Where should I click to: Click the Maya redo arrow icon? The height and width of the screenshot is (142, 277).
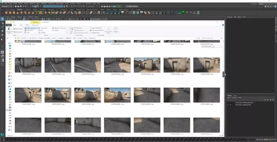26,6
